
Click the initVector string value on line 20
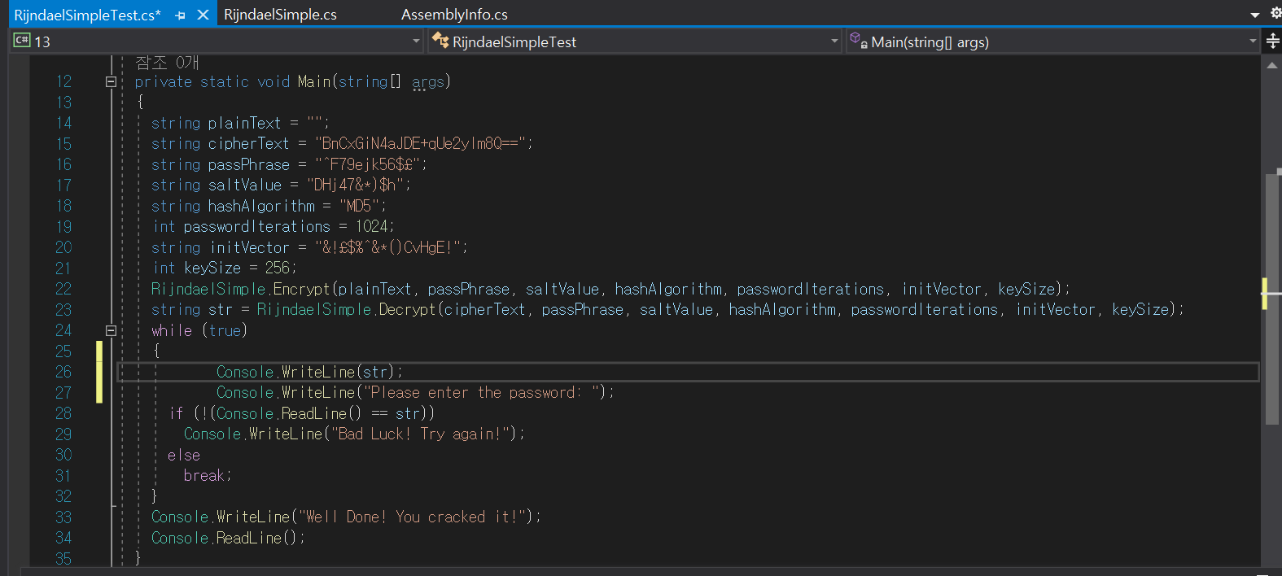(x=387, y=247)
